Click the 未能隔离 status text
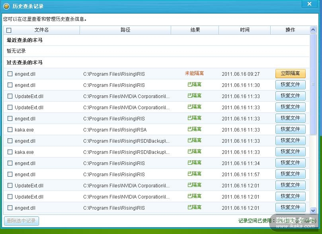This screenshot has width=322, height=234. pos(194,73)
